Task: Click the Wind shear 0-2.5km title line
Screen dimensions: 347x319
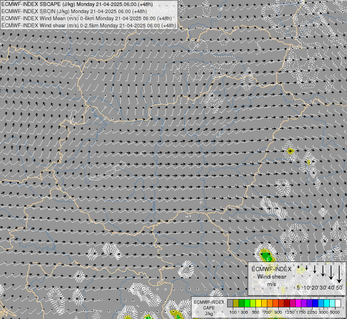Action: (x=89, y=26)
